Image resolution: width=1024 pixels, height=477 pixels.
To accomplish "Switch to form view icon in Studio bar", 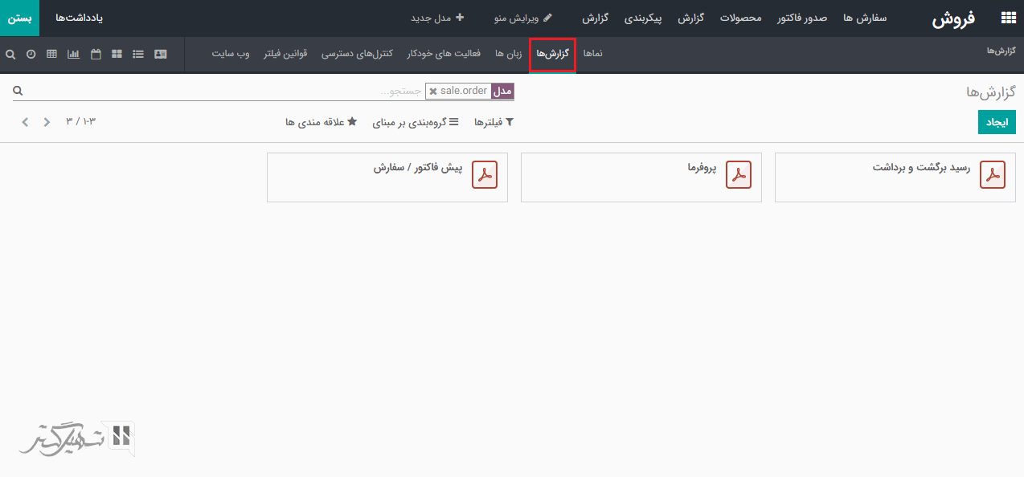I will 161,54.
